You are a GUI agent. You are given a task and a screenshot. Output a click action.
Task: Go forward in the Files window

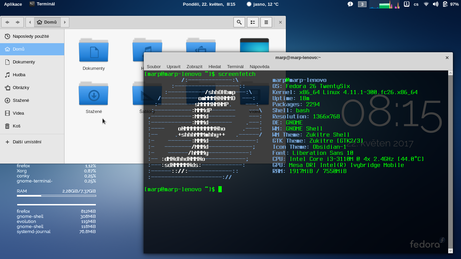18,22
